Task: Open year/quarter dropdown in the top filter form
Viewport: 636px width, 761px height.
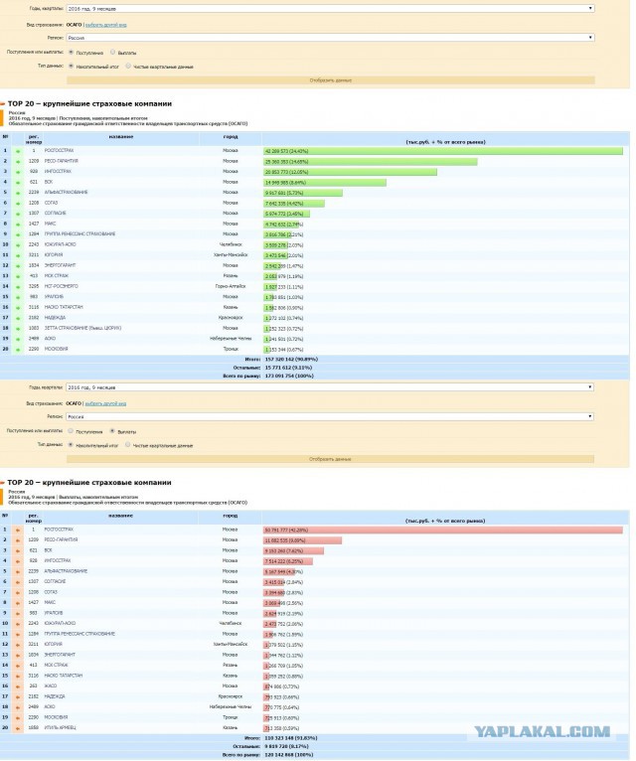Action: pos(330,8)
